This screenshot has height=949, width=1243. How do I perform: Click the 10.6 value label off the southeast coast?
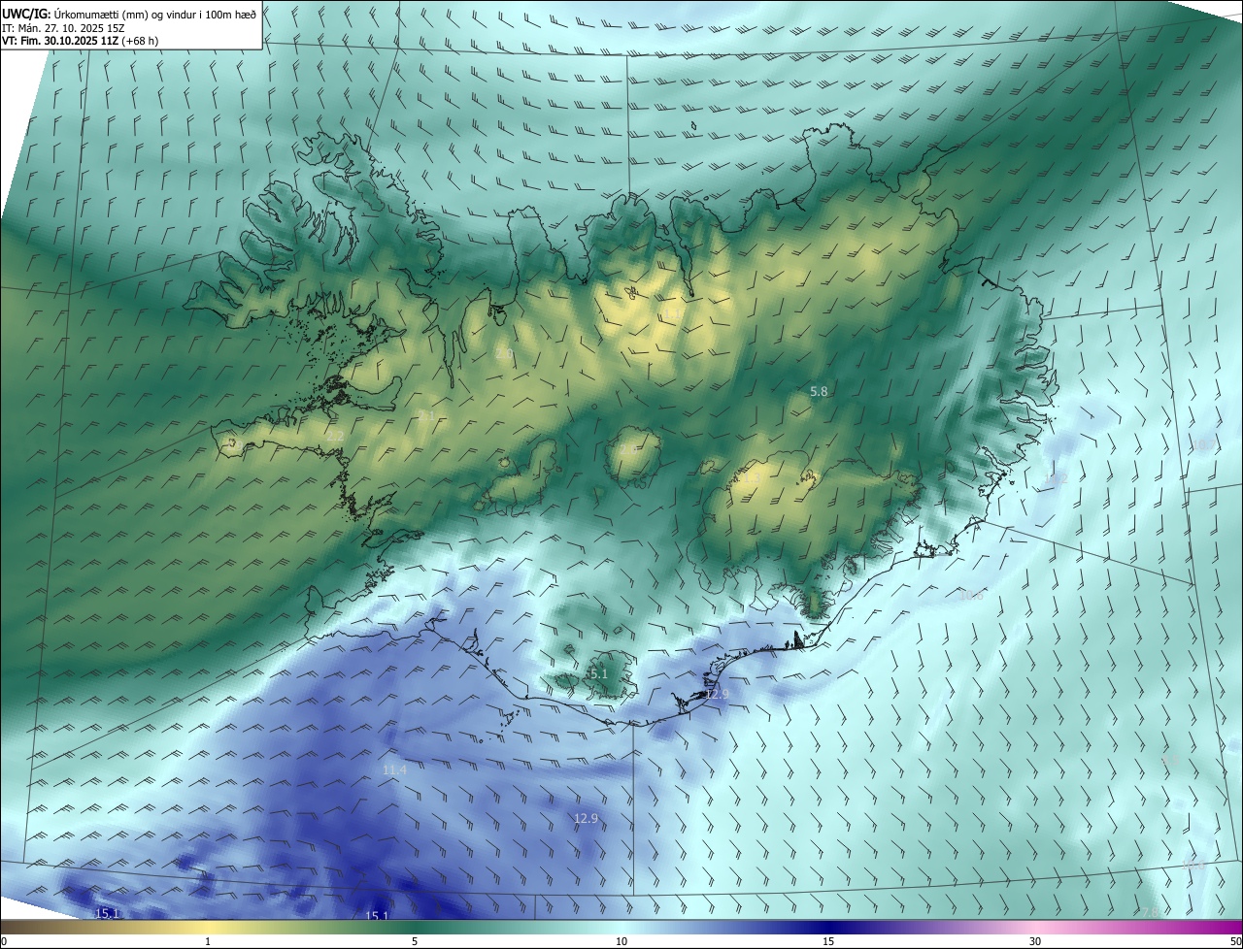[x=971, y=596]
